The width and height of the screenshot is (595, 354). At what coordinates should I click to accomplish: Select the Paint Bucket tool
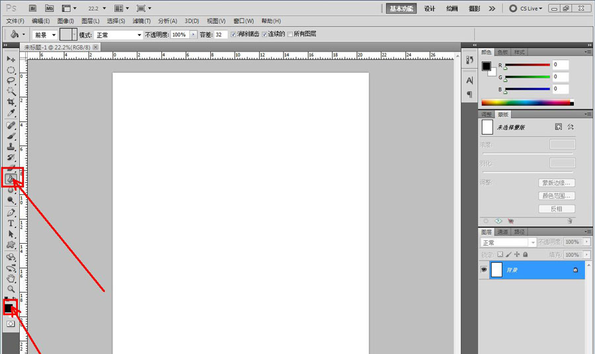(x=11, y=178)
